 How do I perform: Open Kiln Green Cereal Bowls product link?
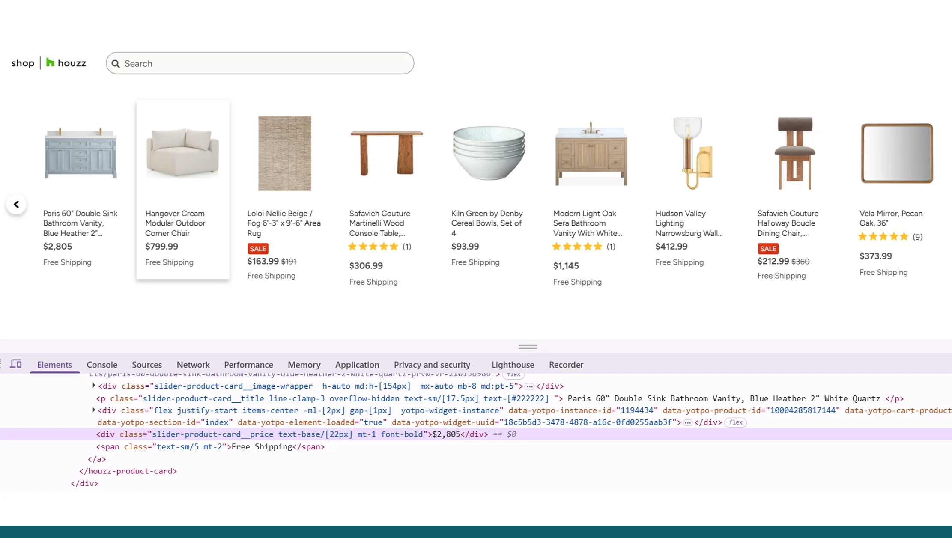coord(487,223)
